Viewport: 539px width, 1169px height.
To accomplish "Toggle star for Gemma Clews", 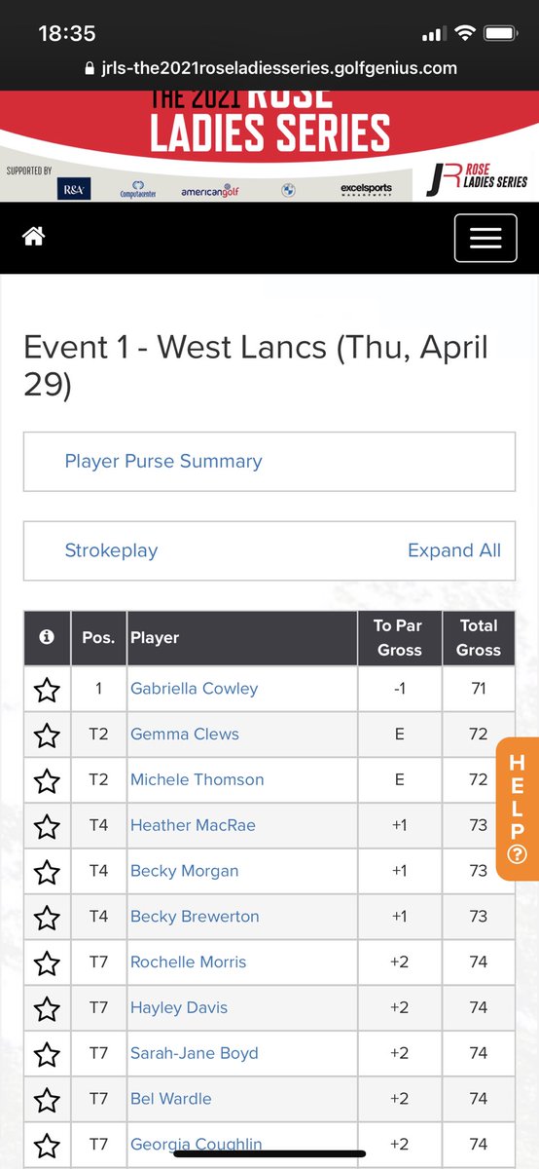I will [x=47, y=735].
